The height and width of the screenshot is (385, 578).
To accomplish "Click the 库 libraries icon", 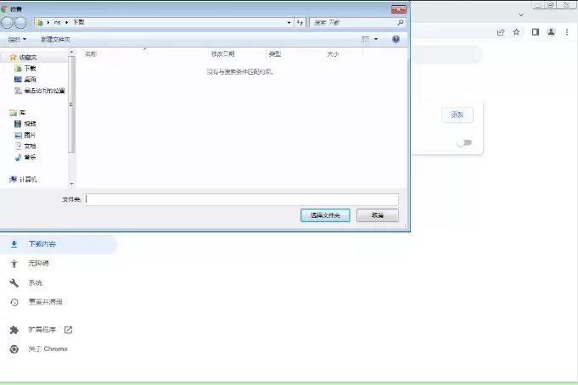I will point(14,113).
